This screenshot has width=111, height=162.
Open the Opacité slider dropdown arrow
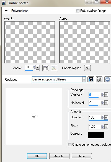[x=106, y=117]
